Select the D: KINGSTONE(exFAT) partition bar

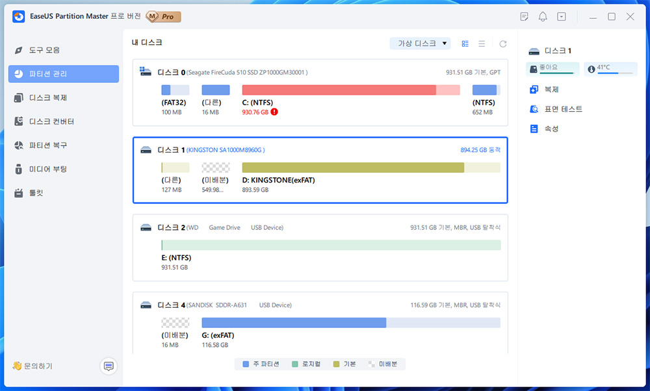[x=371, y=168]
